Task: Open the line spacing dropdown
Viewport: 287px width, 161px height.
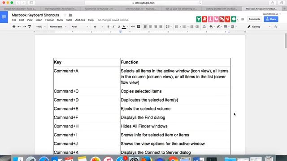Action: point(169,27)
